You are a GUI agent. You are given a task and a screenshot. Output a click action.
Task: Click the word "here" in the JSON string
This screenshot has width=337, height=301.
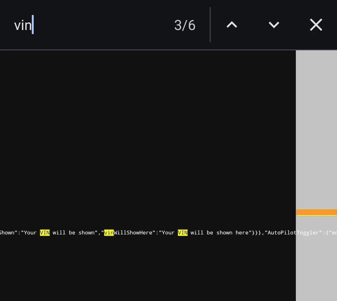click(242, 233)
